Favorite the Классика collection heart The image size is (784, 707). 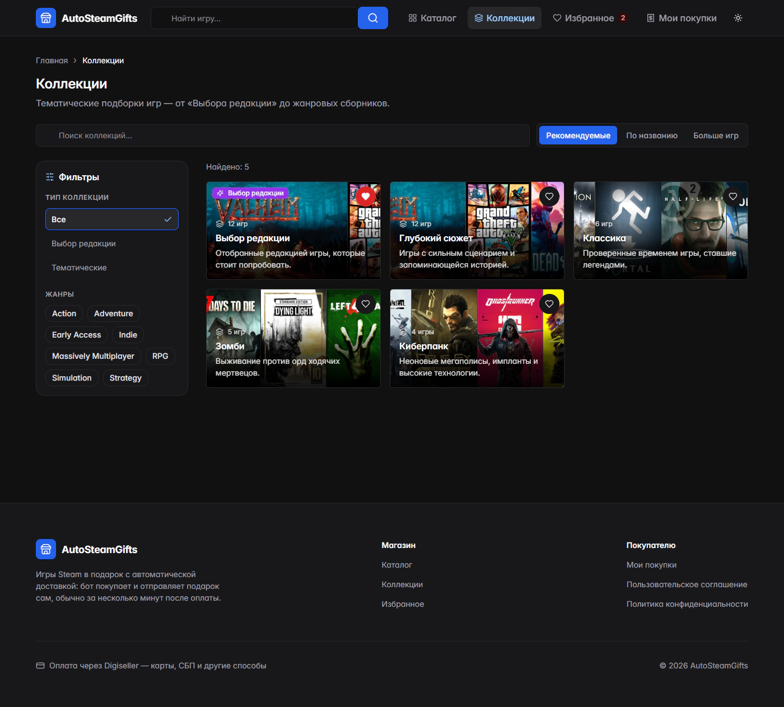(x=733, y=196)
